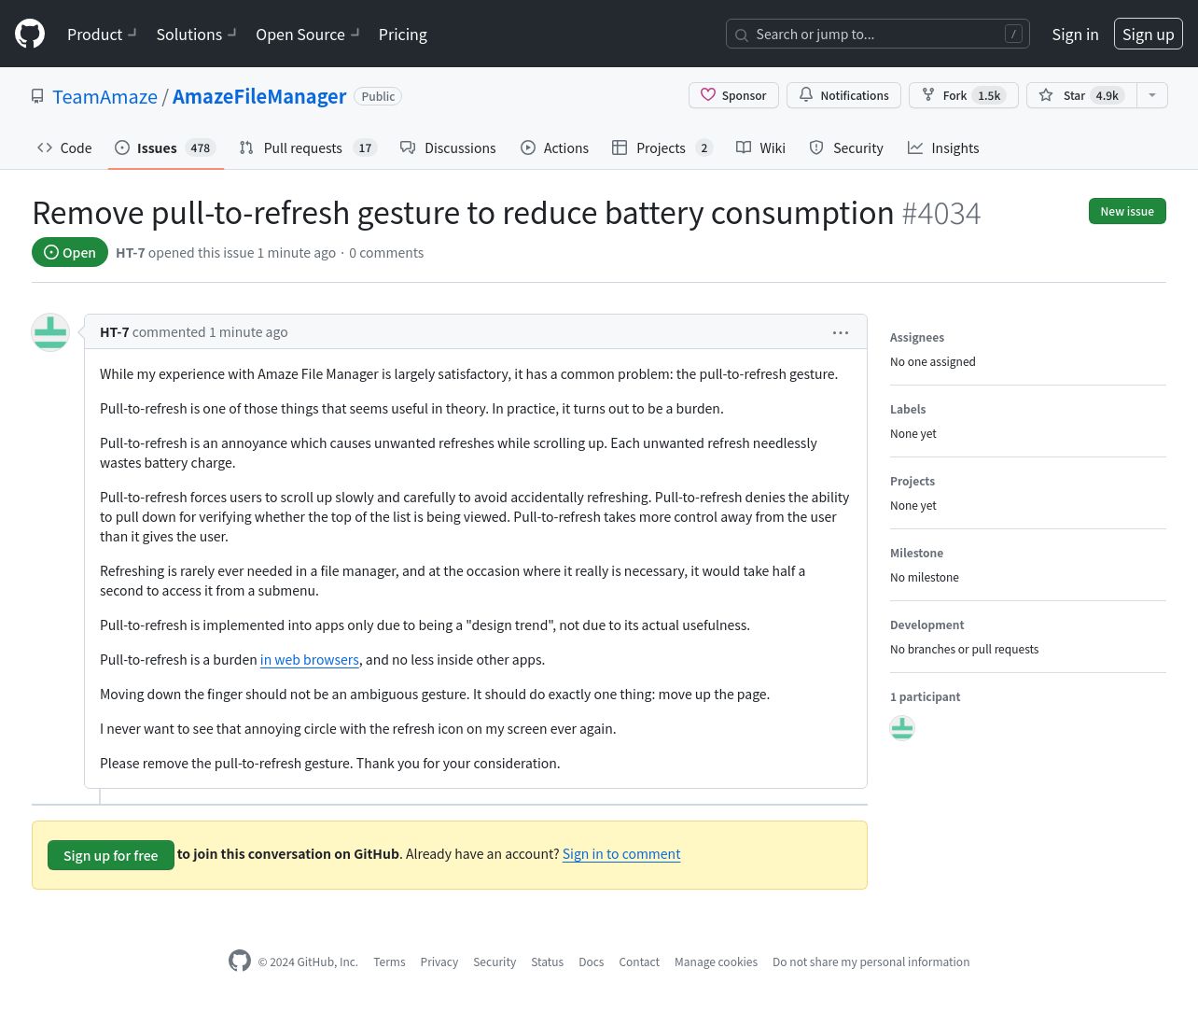Click HT-7 avatar beside the comment

[50, 332]
